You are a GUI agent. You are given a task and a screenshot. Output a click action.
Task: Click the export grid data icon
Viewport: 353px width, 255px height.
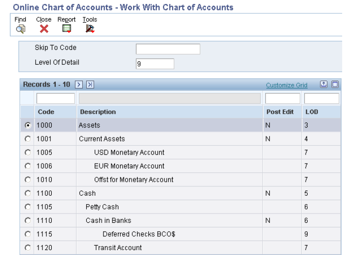point(323,85)
